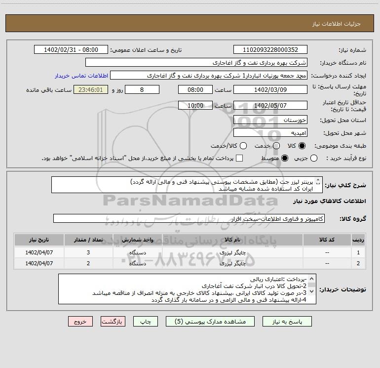Click the جزئیات اطلاعات نیاز header title
380x368 pixels.
(337, 24)
